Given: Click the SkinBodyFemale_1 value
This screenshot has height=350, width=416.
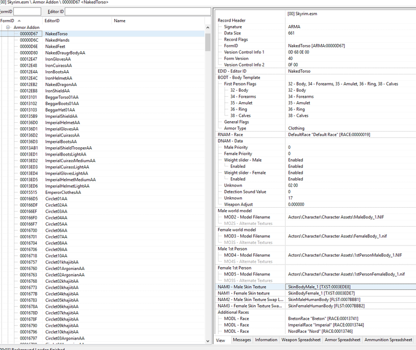Looking at the screenshot, I should tap(321, 293).
